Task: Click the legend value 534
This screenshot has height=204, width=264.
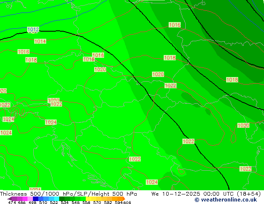Action: pyautogui.click(x=65, y=202)
